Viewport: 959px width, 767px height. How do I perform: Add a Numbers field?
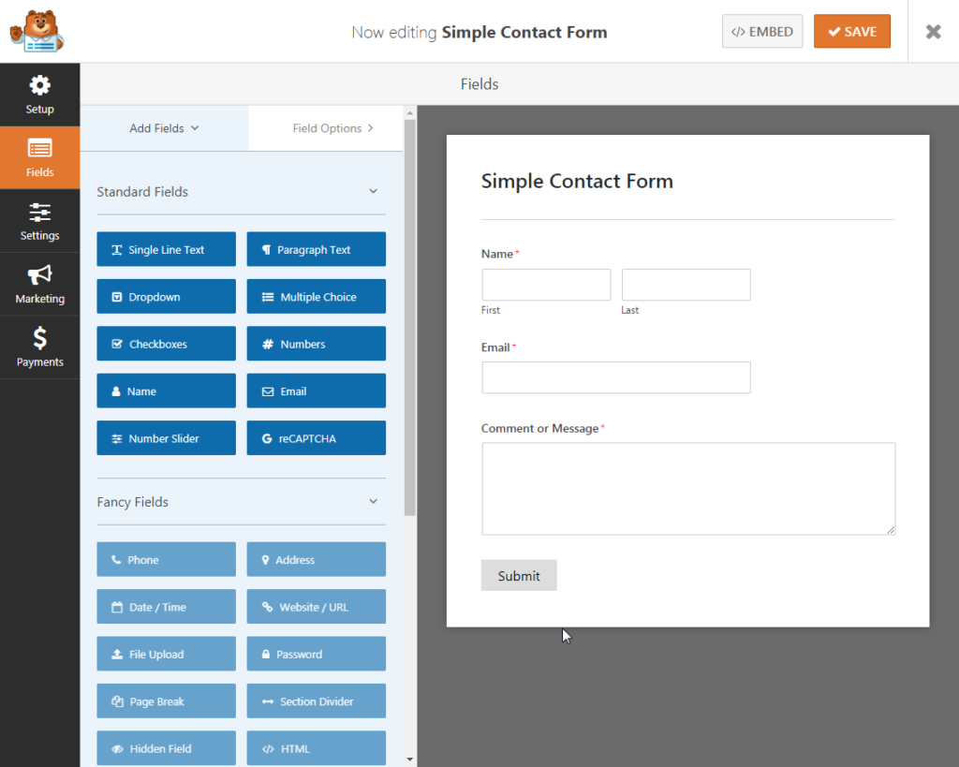pyautogui.click(x=317, y=343)
